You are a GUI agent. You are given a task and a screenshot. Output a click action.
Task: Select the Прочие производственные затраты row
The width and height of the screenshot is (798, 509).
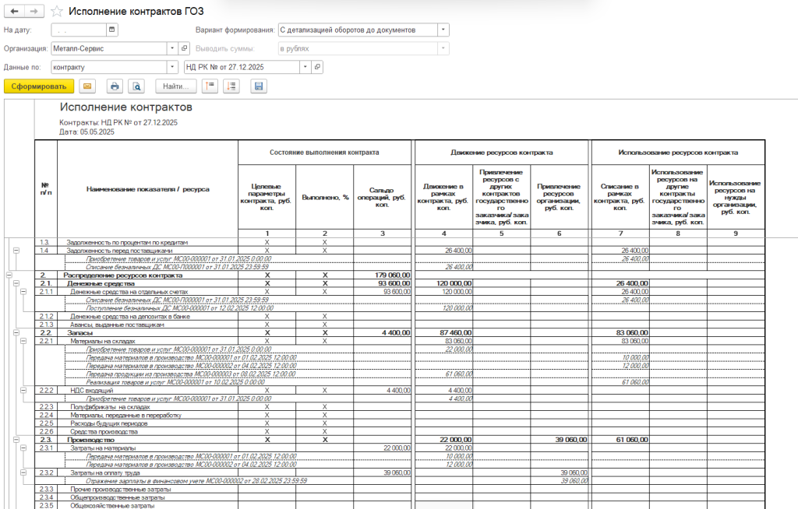click(x=121, y=490)
